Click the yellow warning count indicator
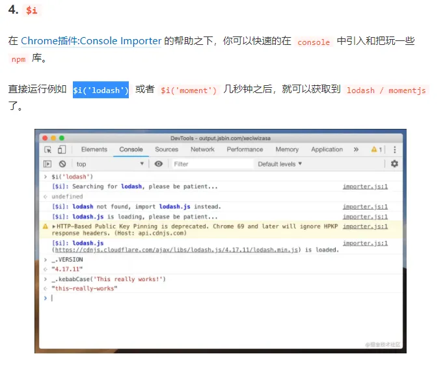Screen dimensions: 445x369 coord(376,150)
